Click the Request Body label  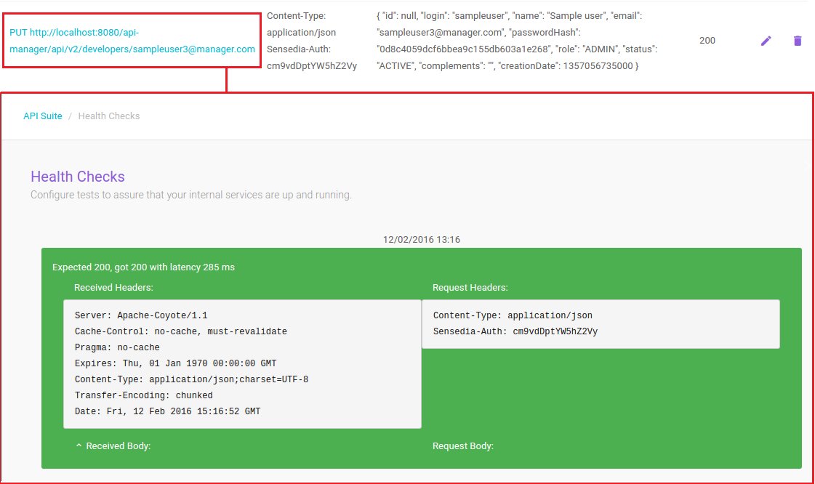tap(462, 445)
